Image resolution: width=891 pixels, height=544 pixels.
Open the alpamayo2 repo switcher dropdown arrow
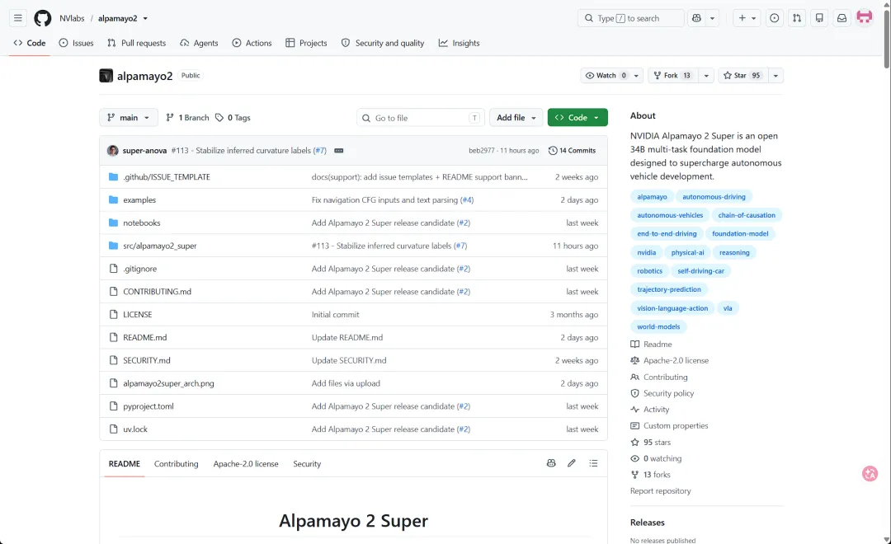(145, 18)
